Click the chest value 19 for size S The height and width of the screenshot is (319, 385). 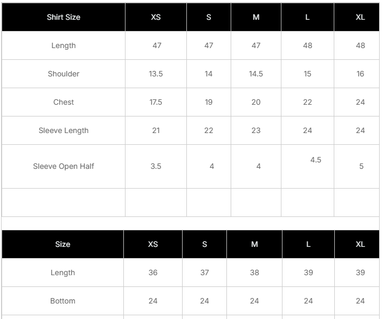209,102
